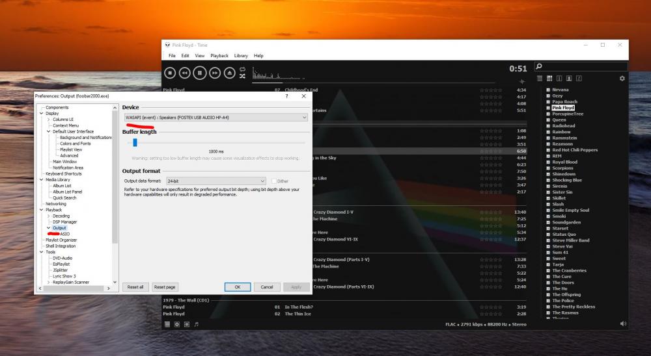This screenshot has width=651, height=356.
Task: Expand the Queen artist node
Action: click(x=548, y=120)
